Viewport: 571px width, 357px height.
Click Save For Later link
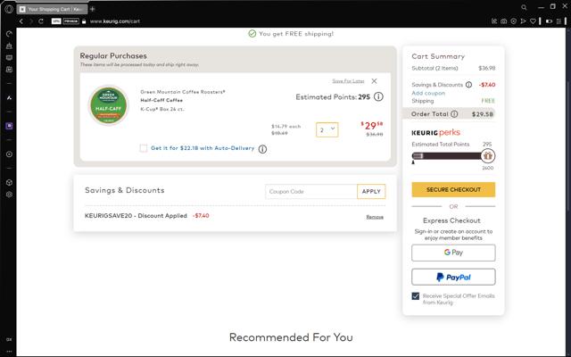pyautogui.click(x=348, y=81)
